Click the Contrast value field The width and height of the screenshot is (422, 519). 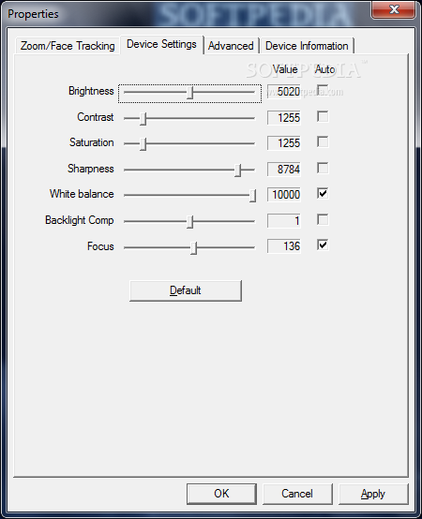coord(284,117)
